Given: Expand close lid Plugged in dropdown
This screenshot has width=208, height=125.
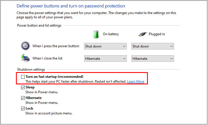Looking at the screenshot, I should pyautogui.click(x=152, y=59).
